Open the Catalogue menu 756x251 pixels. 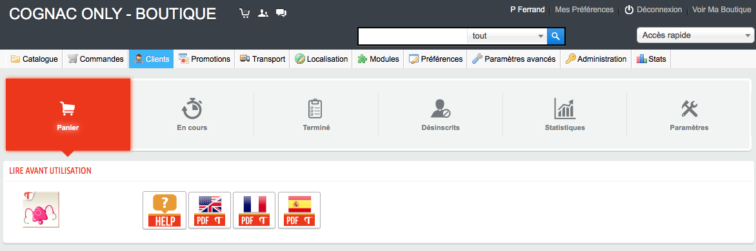tap(34, 59)
